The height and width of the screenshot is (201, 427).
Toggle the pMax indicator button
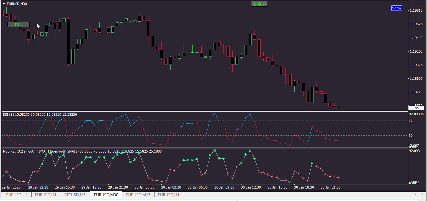point(259,4)
